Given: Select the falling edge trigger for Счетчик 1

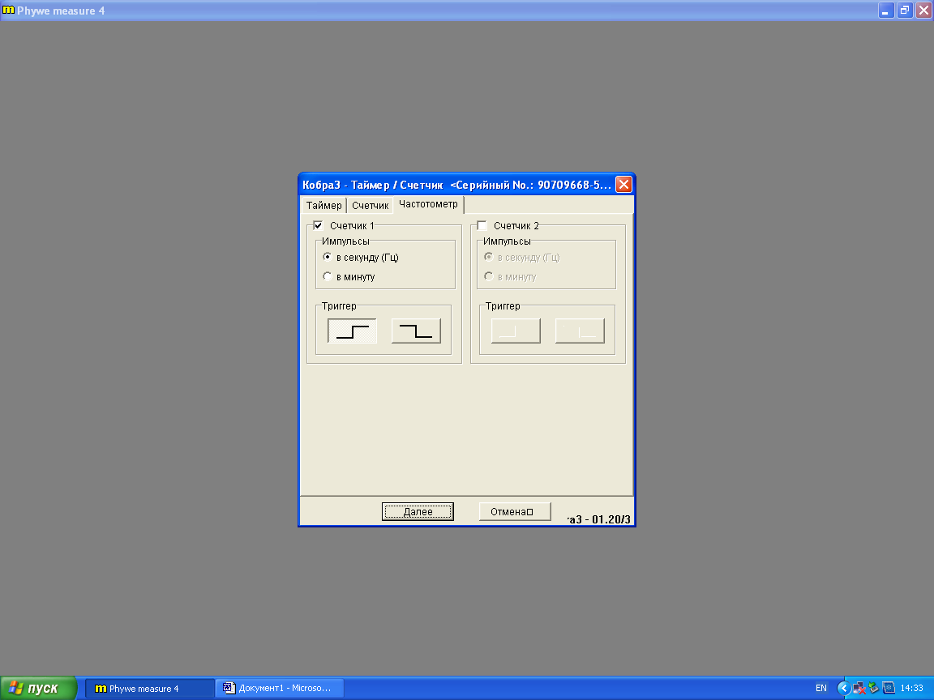Looking at the screenshot, I should coord(416,331).
